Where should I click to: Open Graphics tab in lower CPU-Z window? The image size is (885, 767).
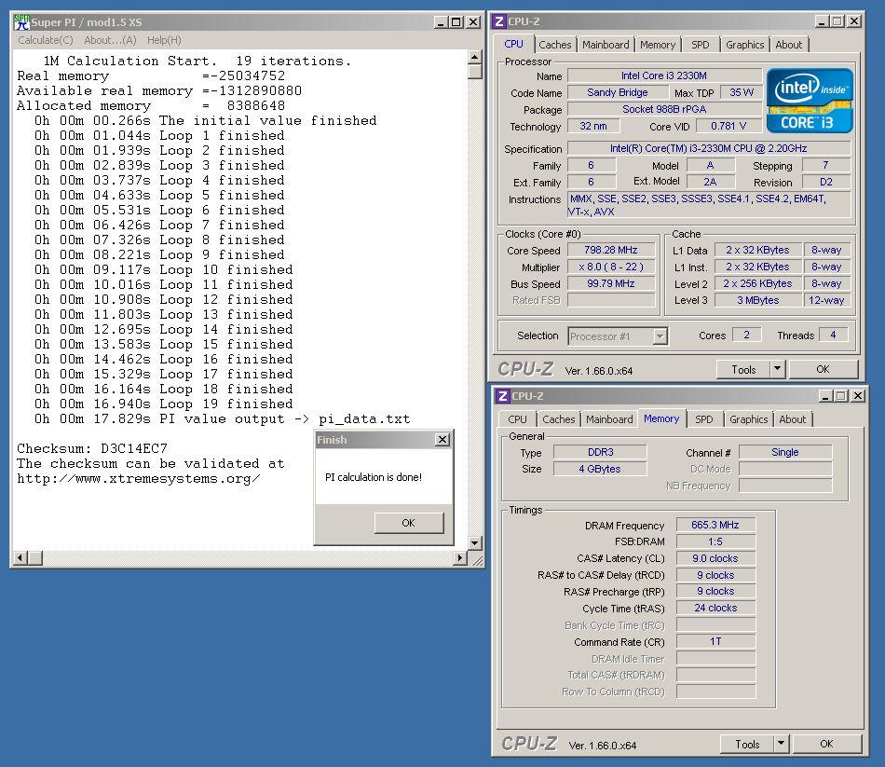pos(748,419)
